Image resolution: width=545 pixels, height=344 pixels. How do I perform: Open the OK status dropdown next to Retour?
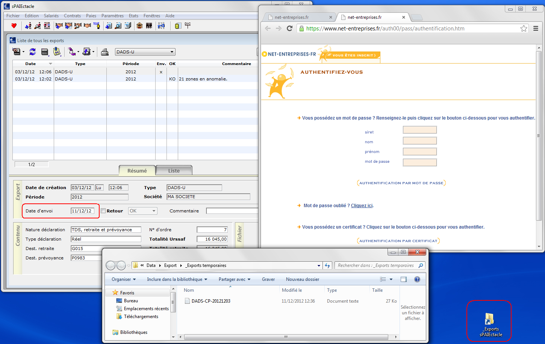142,211
